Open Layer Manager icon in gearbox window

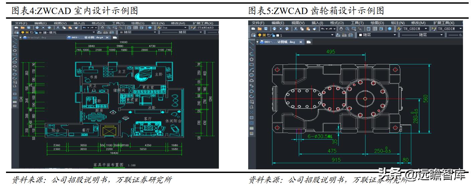[x=254, y=35]
